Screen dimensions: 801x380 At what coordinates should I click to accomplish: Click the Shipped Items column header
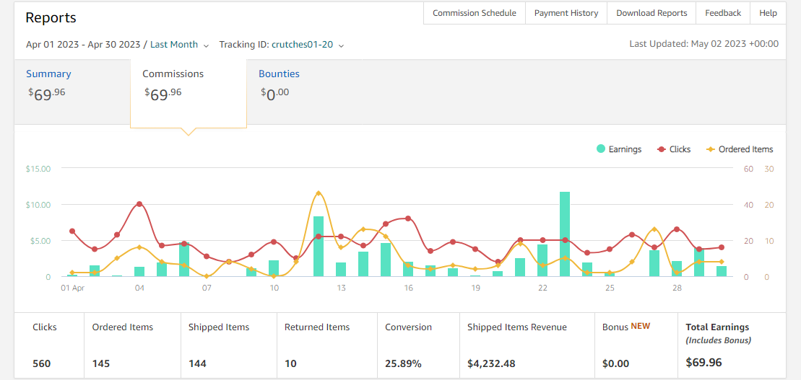219,327
